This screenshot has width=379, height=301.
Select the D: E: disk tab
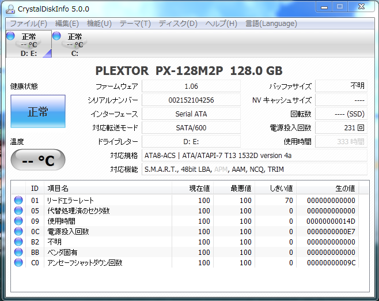tap(29, 44)
